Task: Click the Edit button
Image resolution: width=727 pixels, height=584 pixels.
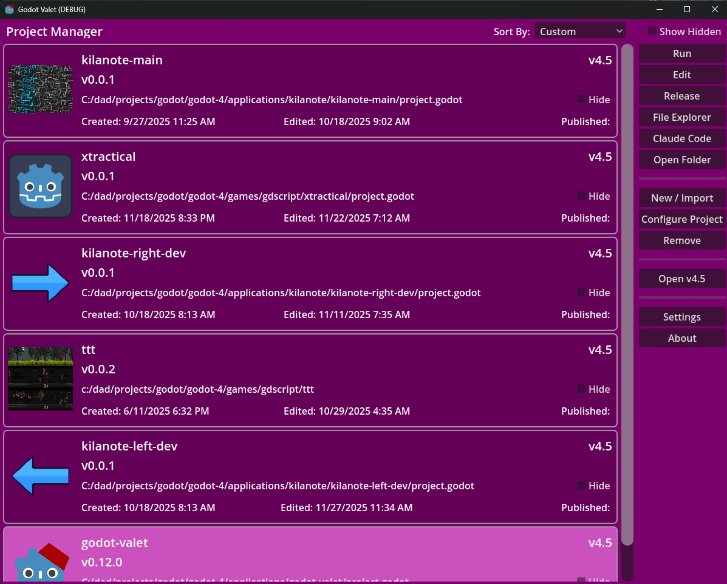Action: pyautogui.click(x=682, y=75)
